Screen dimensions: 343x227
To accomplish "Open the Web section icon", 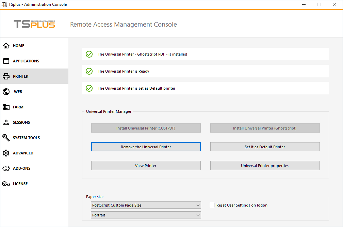I will click(x=6, y=91).
